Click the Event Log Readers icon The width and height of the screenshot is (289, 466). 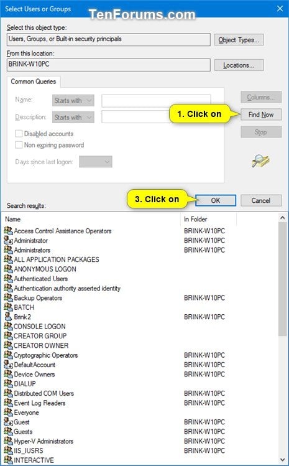[8, 403]
